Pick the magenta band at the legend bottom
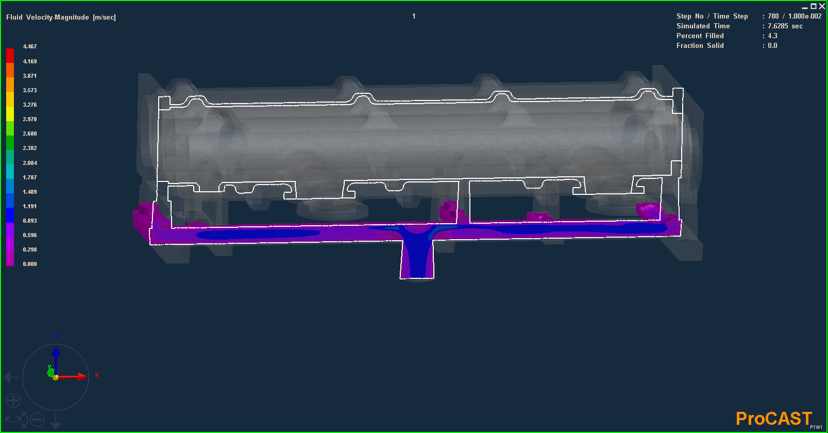The image size is (828, 433). pyautogui.click(x=10, y=259)
